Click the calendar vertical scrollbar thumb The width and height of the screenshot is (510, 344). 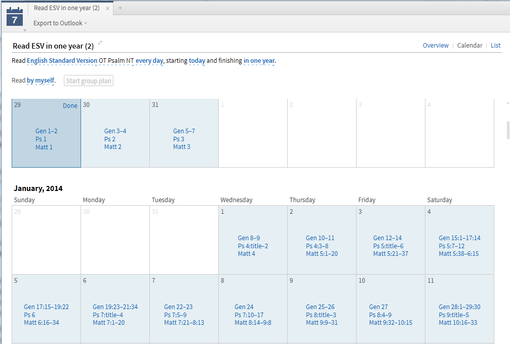(x=508, y=130)
